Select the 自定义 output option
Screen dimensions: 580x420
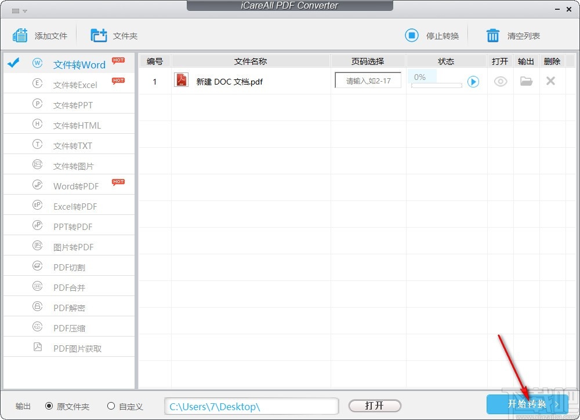tap(110, 406)
